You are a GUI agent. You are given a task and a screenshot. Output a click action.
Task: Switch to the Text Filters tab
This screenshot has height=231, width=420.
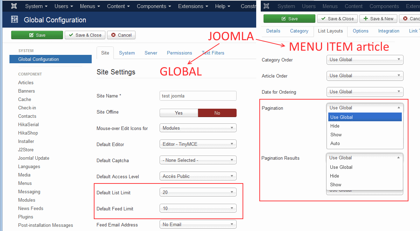click(x=213, y=53)
